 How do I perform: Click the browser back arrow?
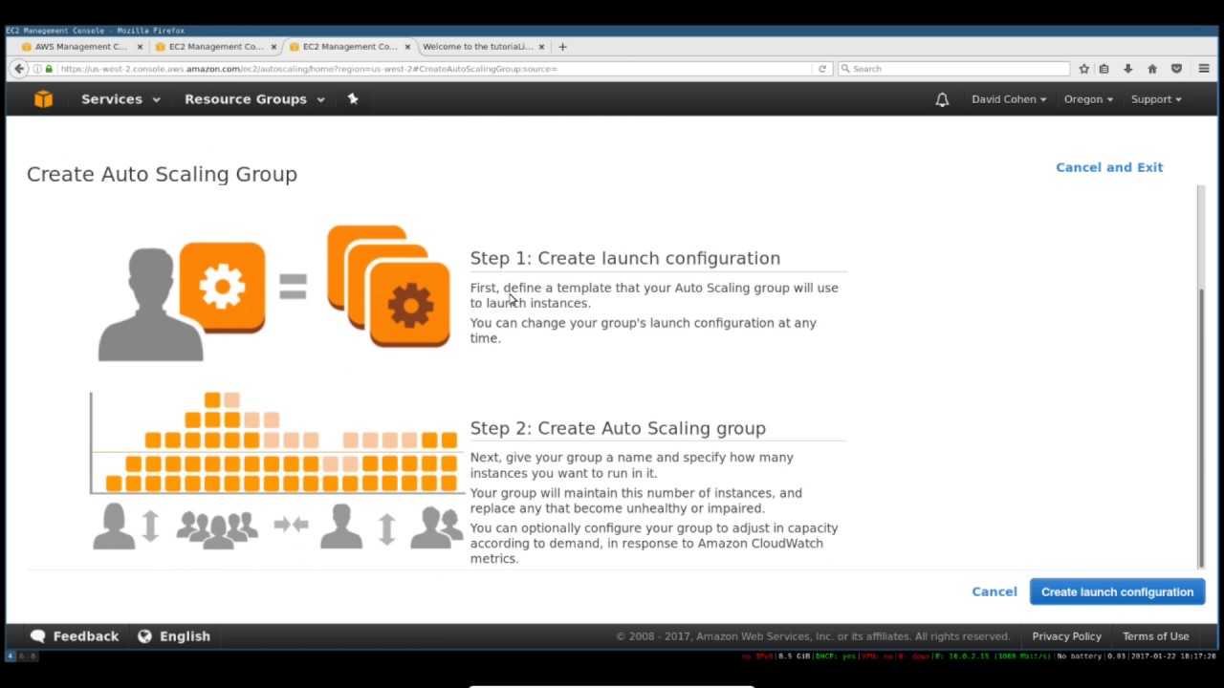(19, 69)
